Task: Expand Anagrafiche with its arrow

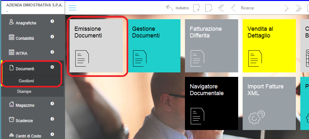Action: pyautogui.click(x=52, y=21)
